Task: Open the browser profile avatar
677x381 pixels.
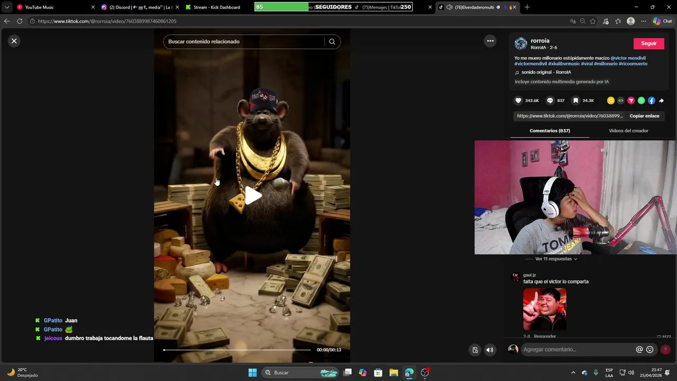Action: point(630,21)
